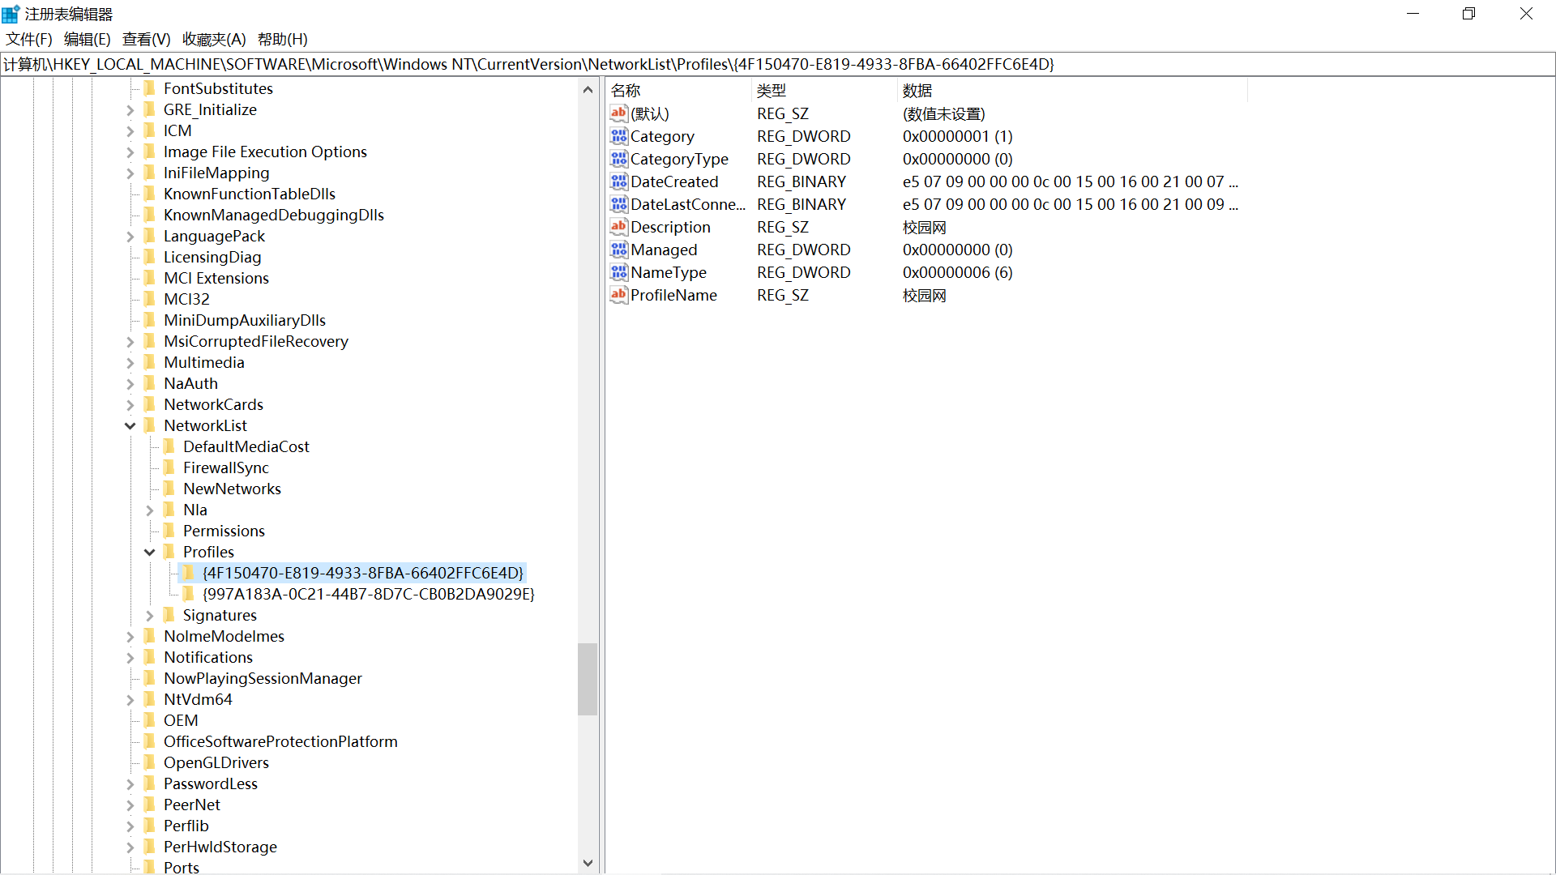Image resolution: width=1556 pixels, height=875 pixels.
Task: Select the ProfileName value name
Action: coord(673,295)
